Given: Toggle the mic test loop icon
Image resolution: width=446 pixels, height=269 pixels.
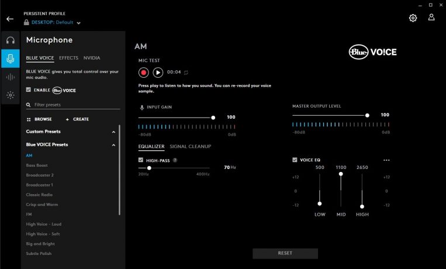Looking at the screenshot, I should [x=186, y=73].
